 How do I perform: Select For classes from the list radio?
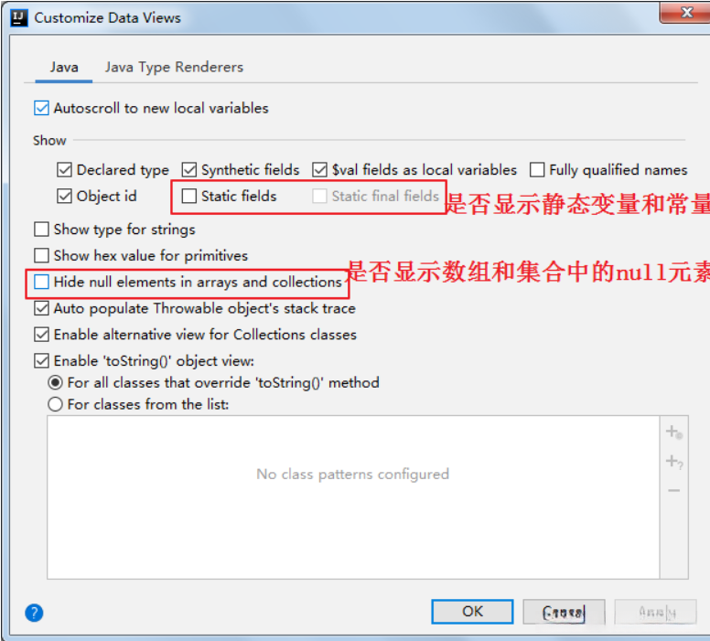click(55, 404)
